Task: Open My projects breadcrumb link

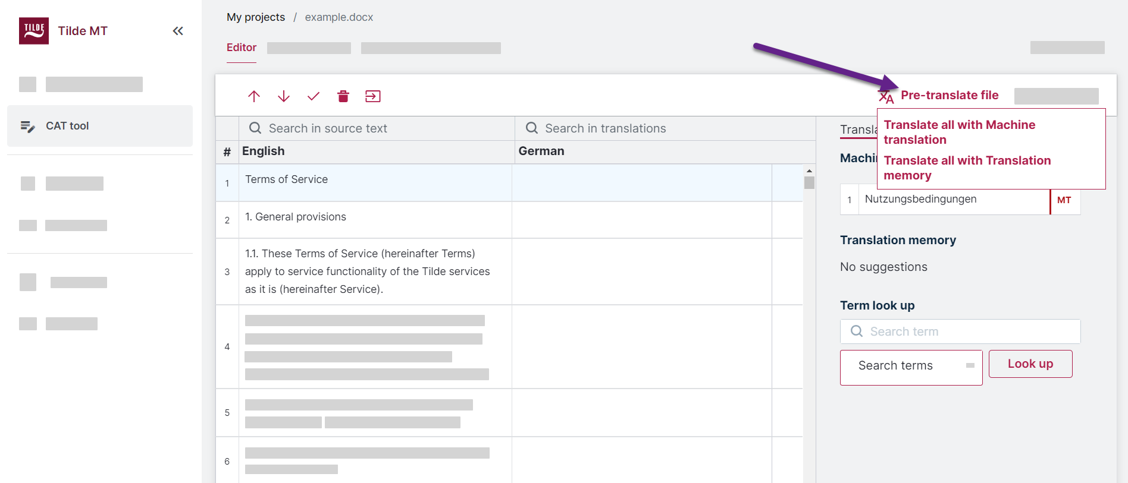Action: click(x=256, y=17)
